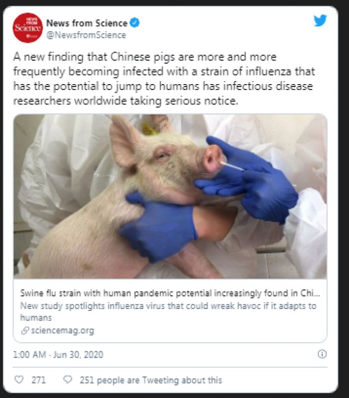This screenshot has width=349, height=398.
Task: Click the Twitter bird logo
Action: [320, 20]
